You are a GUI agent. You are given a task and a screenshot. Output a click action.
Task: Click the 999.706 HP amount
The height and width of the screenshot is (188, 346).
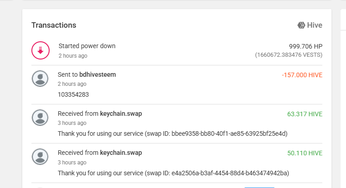pyautogui.click(x=305, y=46)
